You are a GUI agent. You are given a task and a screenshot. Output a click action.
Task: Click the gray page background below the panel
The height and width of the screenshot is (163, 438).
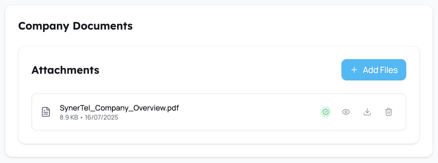pos(219,160)
